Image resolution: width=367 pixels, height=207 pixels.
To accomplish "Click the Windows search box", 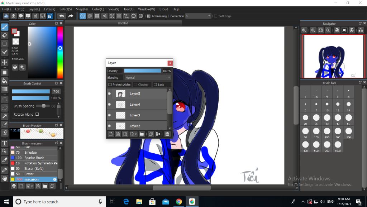I will click(x=58, y=202).
